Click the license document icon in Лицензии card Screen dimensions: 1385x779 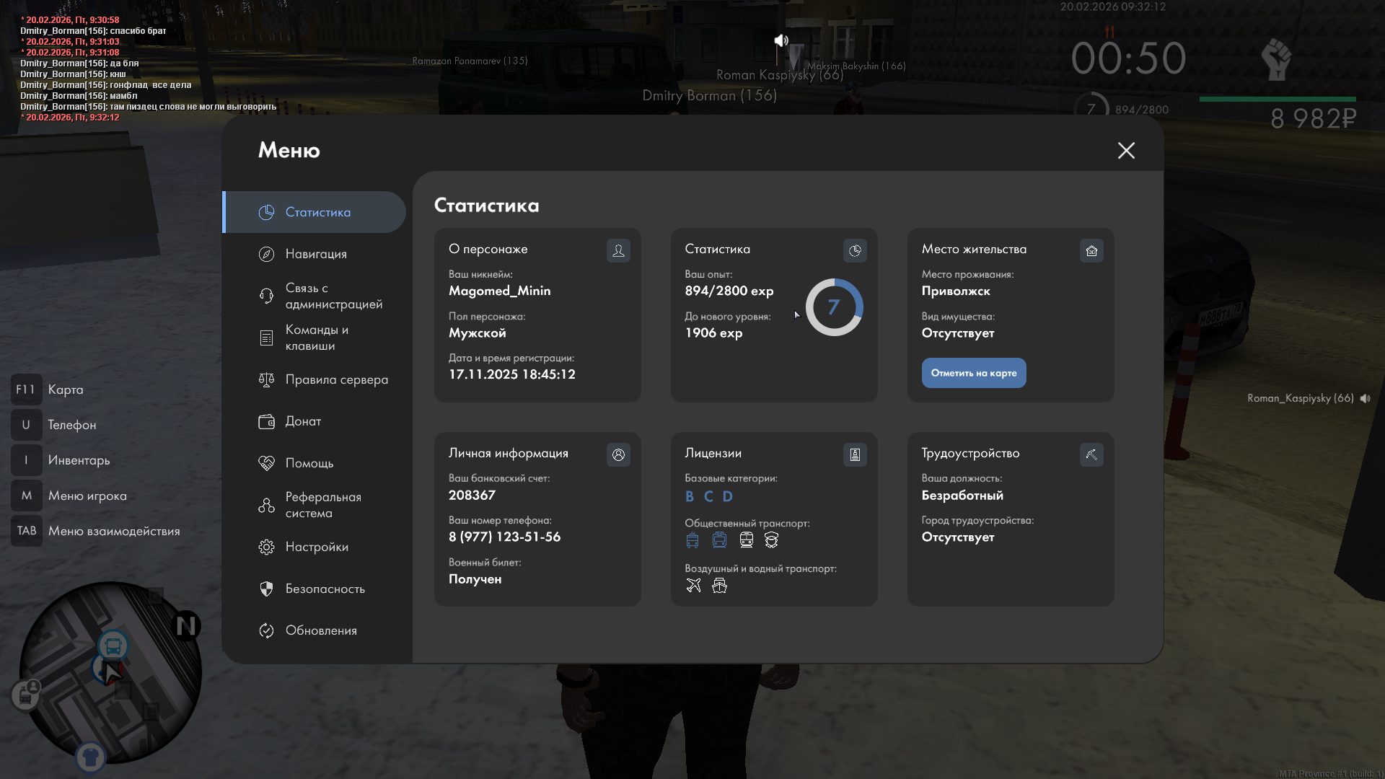(855, 454)
